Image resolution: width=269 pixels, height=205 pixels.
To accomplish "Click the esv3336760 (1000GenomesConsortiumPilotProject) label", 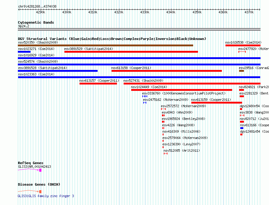I will tap(184, 93).
